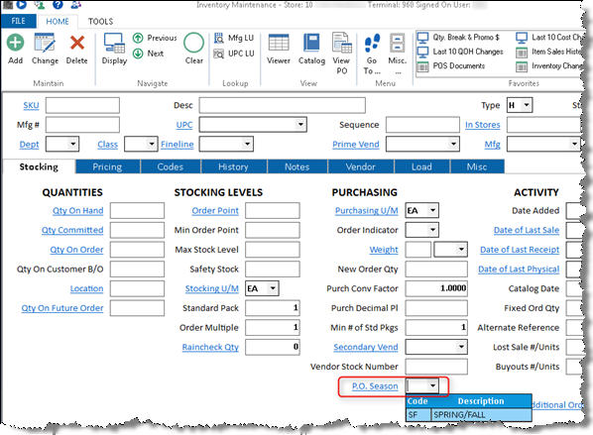Open the Pricing tab
593x435 pixels.
pos(108,166)
